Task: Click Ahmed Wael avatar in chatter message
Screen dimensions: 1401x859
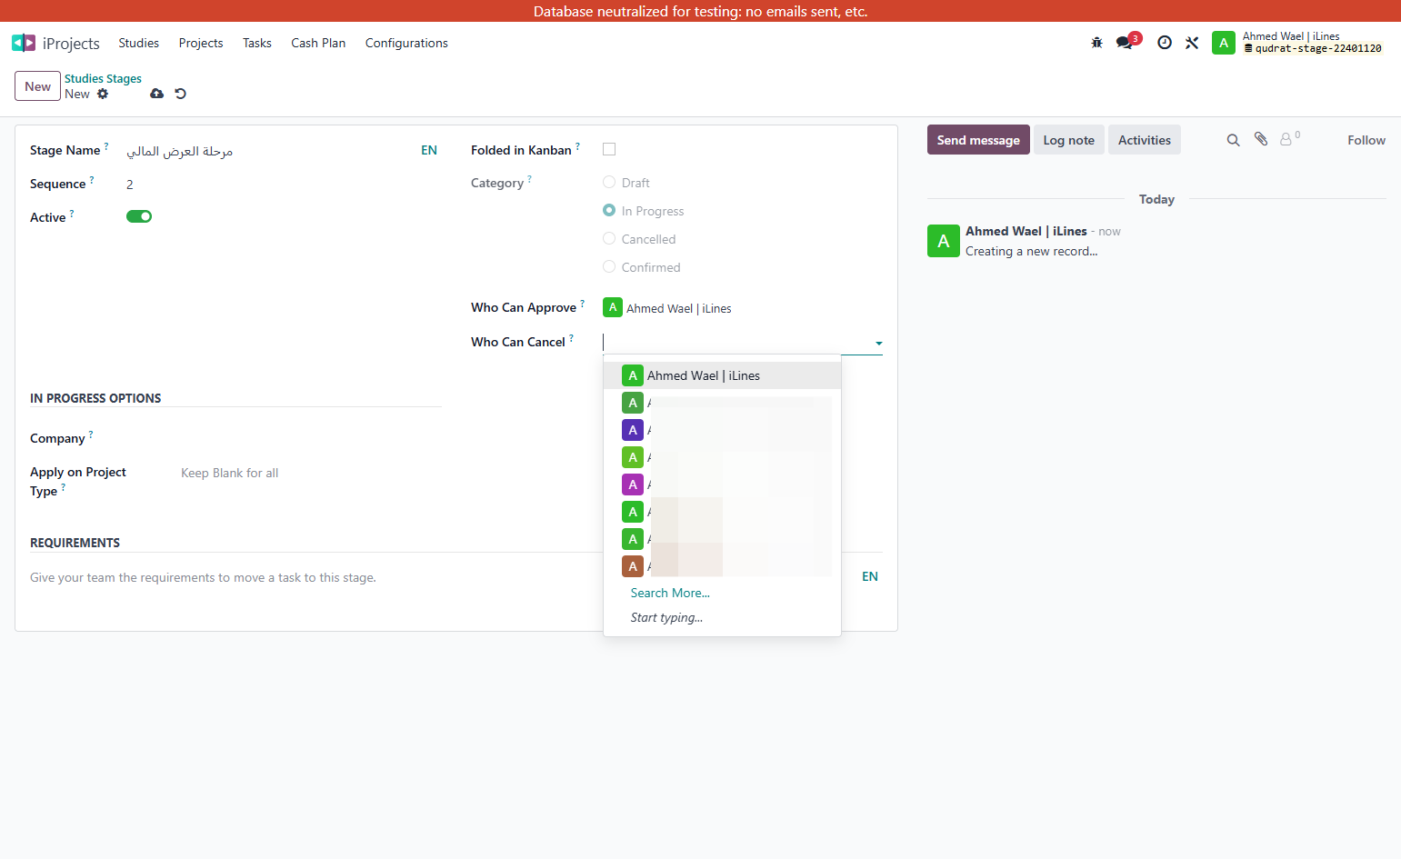Action: tap(944, 241)
